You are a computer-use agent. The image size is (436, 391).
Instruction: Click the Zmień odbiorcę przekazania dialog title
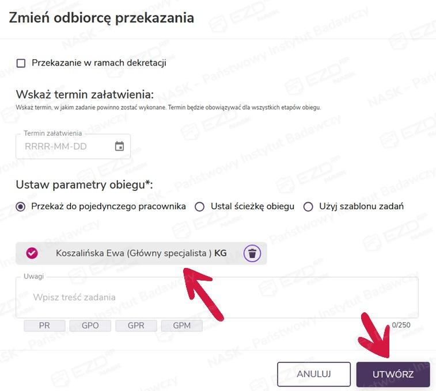(x=101, y=18)
